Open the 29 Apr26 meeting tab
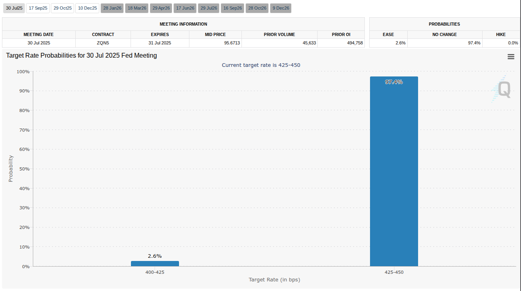521x291 pixels. (x=161, y=8)
